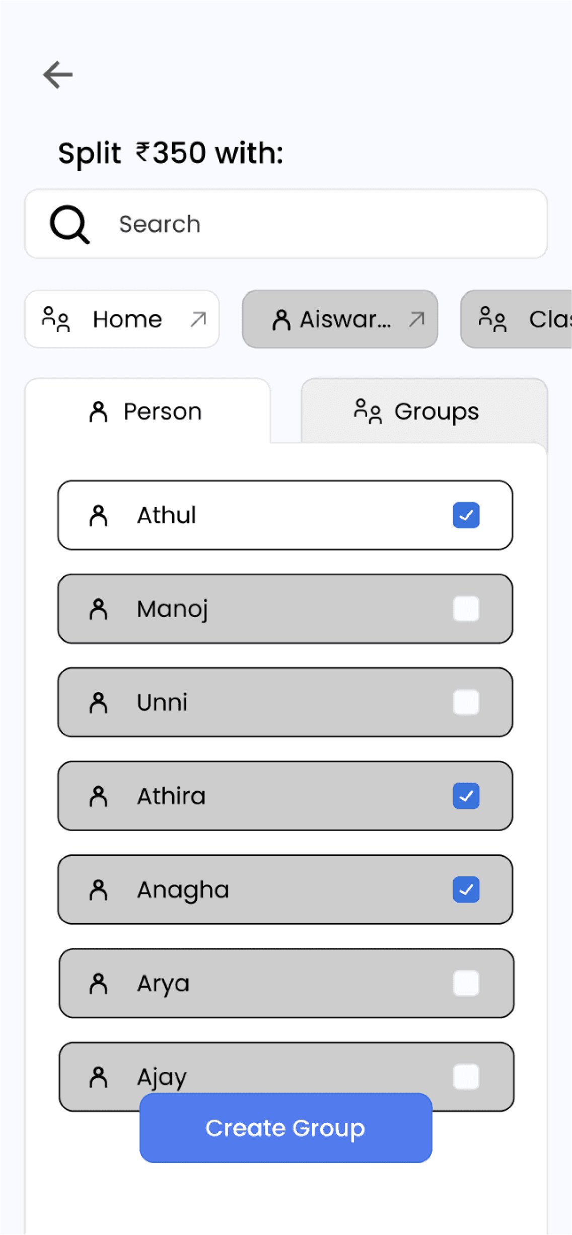Open Aiswar... contact arrow icon
The width and height of the screenshot is (572, 1235).
click(416, 319)
